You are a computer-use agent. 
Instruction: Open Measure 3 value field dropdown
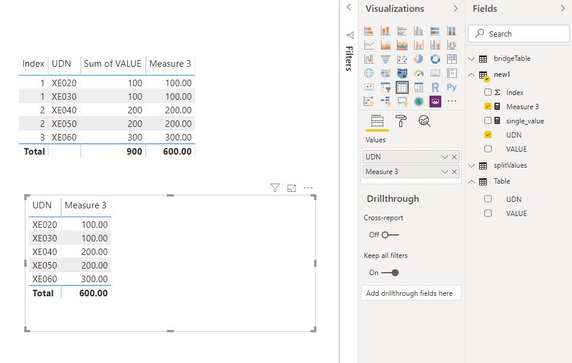point(444,172)
